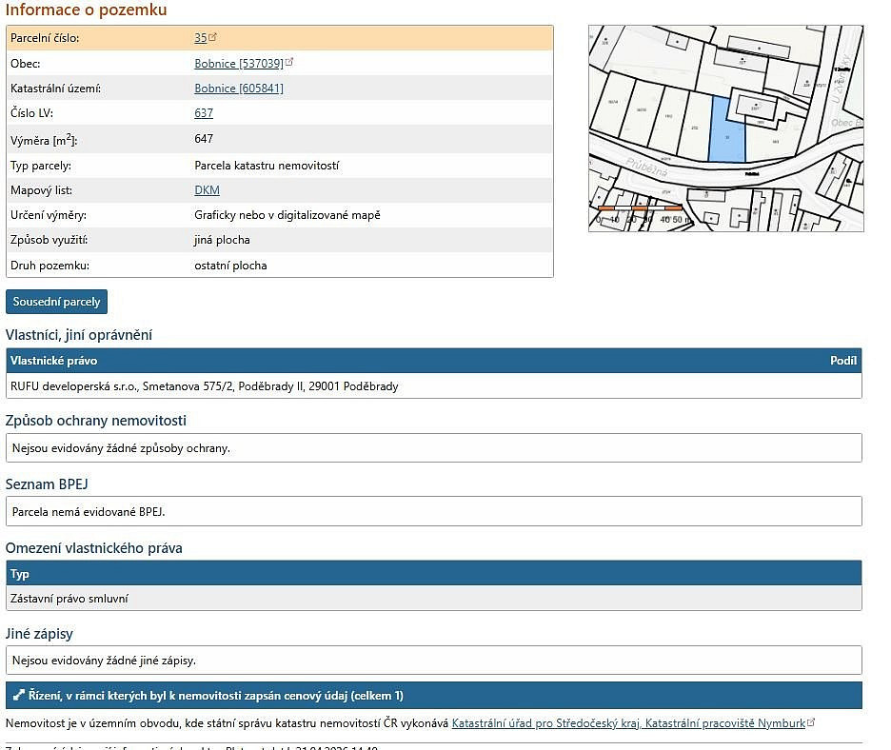Screen dimensions: 891x750
Task: Open parcel number 35 link
Action: 200,38
